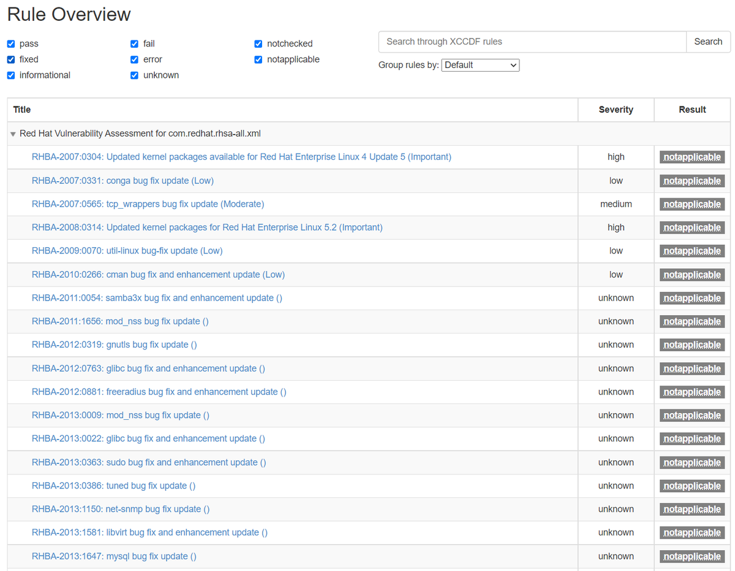
Task: Open the RHBA-2007:0331 conga bug fix update
Action: [x=123, y=181]
